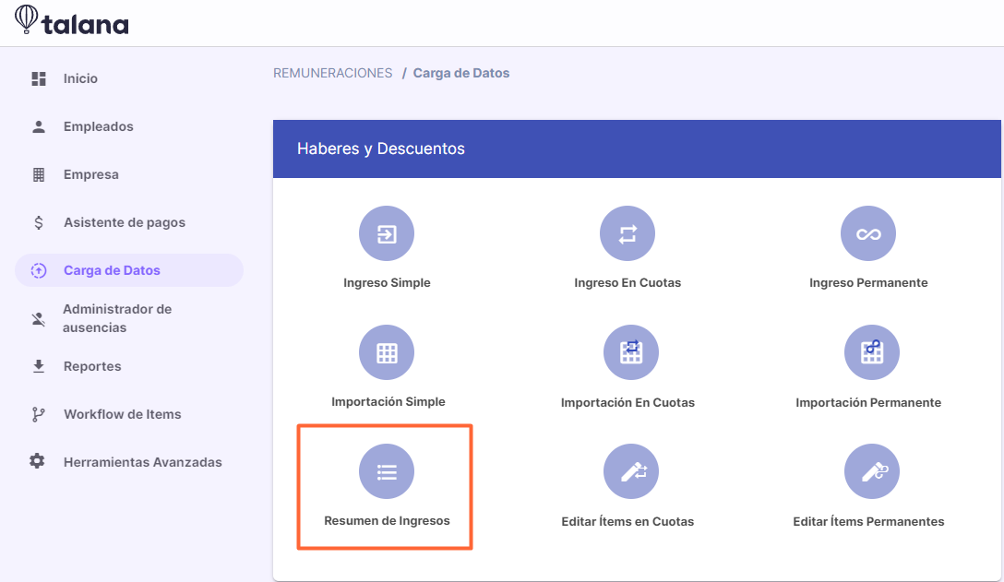Click the Ingreso Simple label
Image resolution: width=1004 pixels, height=582 pixels.
coord(387,283)
